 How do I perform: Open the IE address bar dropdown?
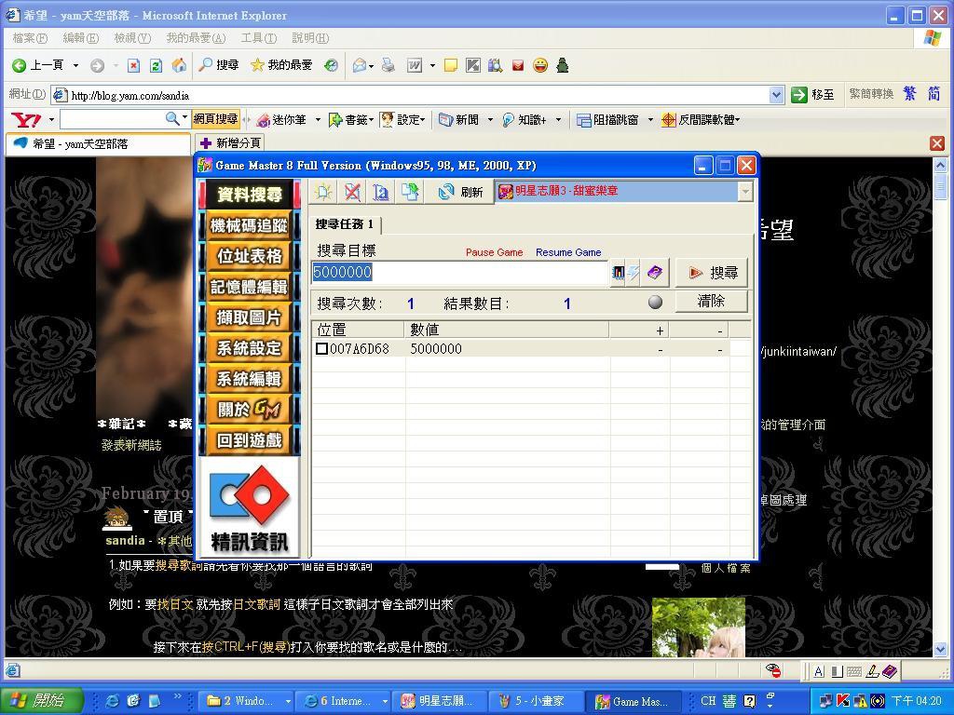point(776,95)
